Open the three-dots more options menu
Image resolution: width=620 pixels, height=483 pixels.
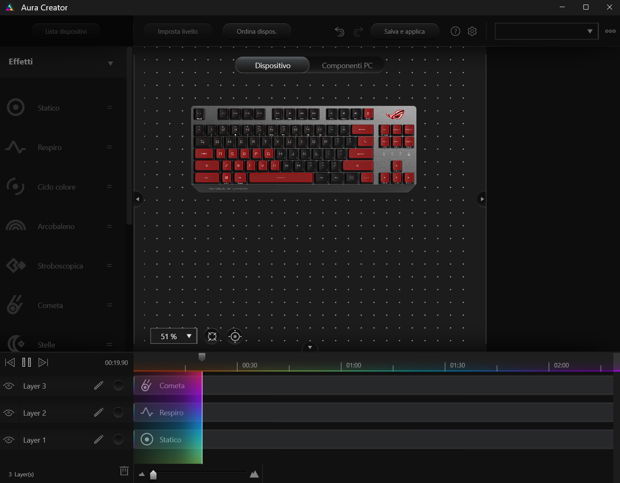pos(610,31)
